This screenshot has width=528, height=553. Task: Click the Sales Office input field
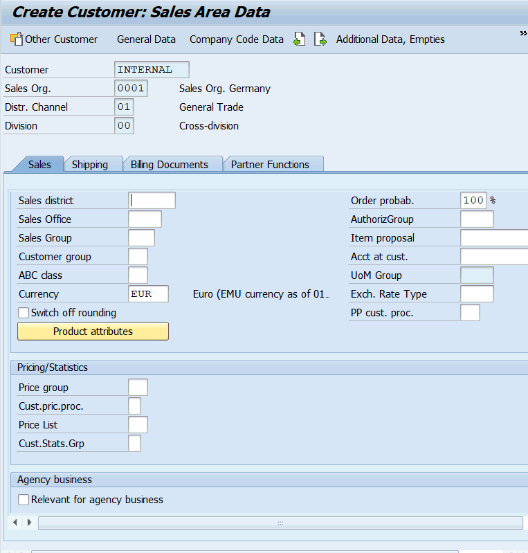(145, 219)
